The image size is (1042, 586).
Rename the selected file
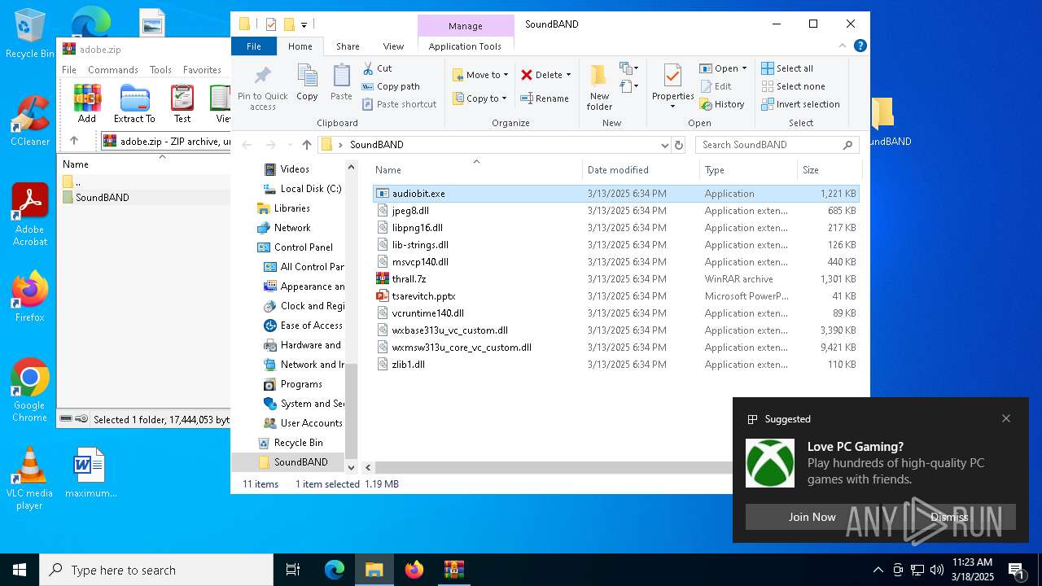545,98
